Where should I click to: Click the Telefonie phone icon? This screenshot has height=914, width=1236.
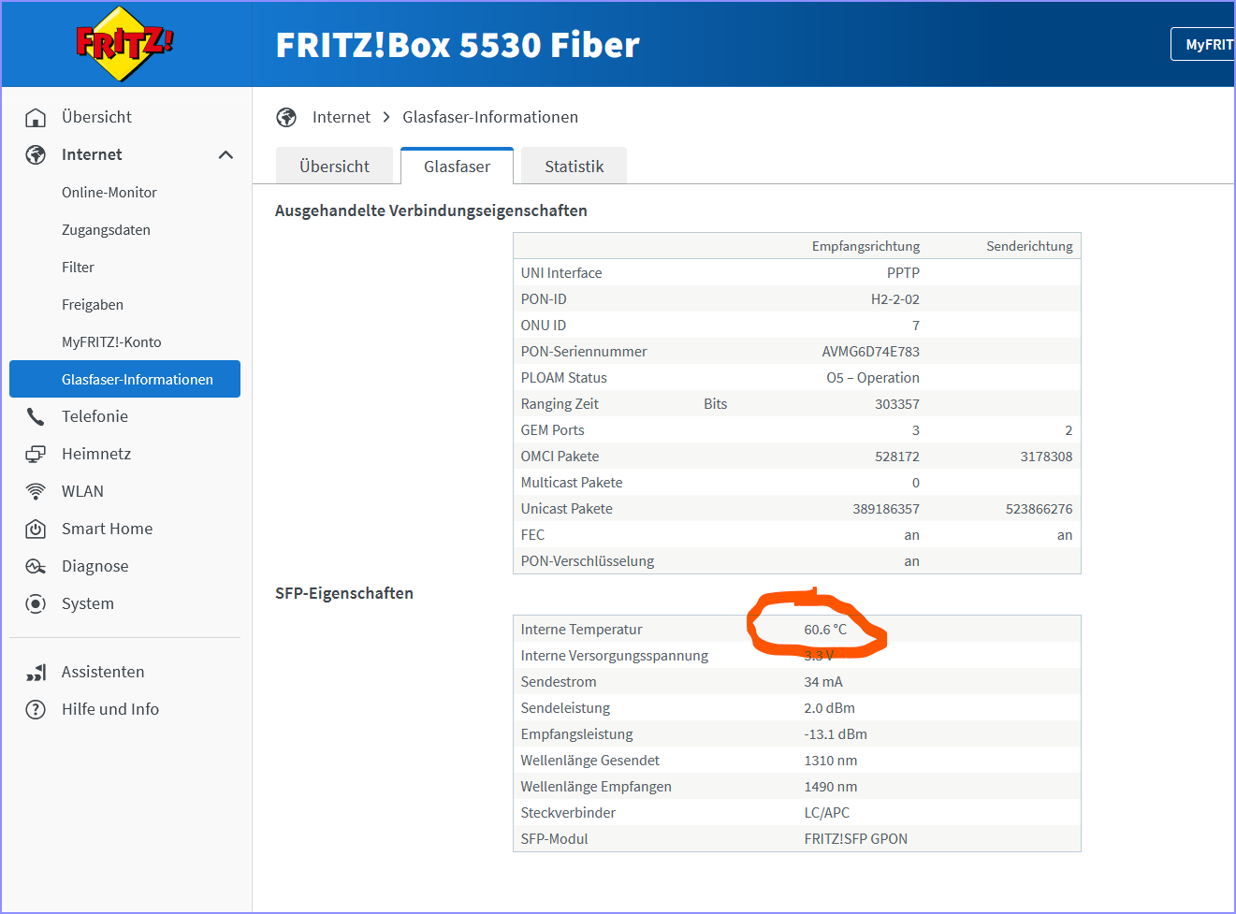pos(36,416)
